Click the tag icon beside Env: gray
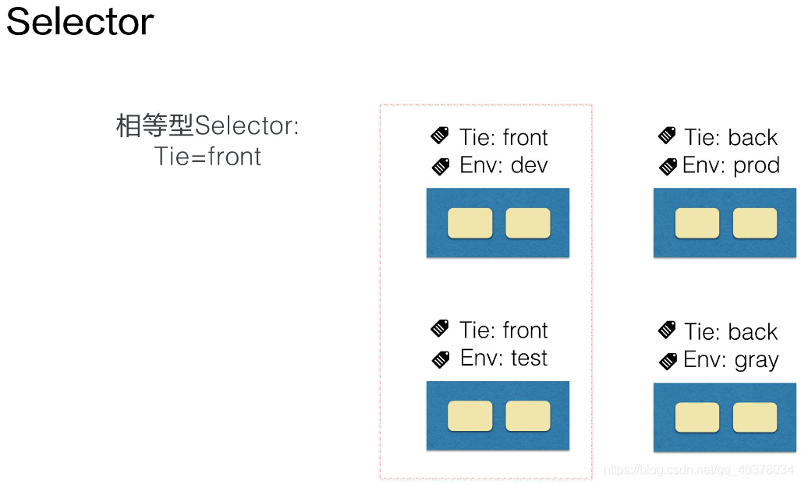The image size is (801, 484). (x=668, y=361)
